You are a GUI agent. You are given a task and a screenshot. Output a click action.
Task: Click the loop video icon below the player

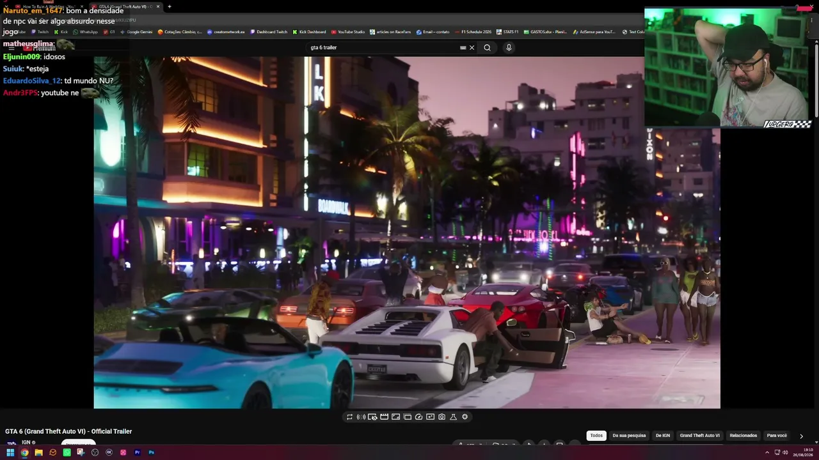click(x=349, y=417)
